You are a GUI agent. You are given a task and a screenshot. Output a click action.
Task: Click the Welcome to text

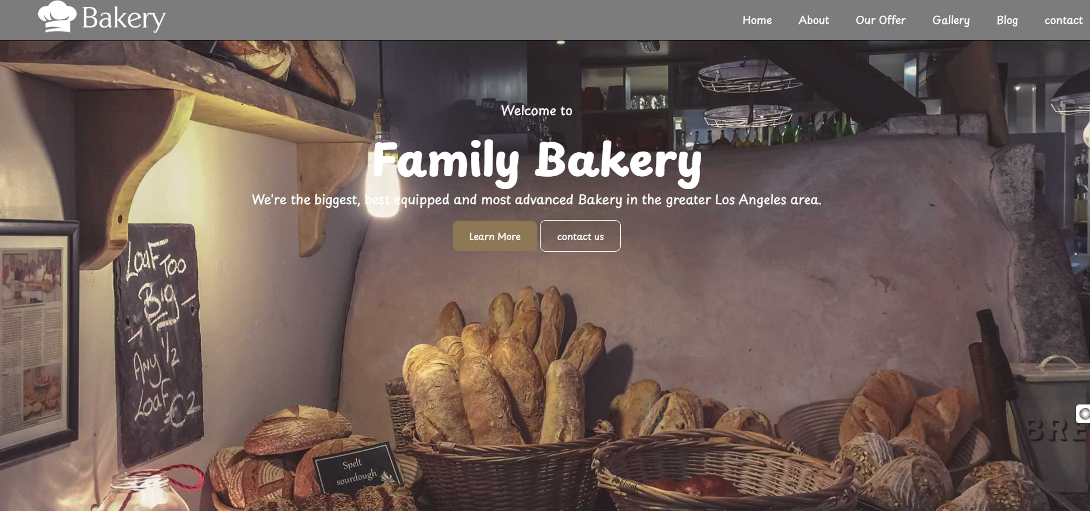pyautogui.click(x=537, y=111)
